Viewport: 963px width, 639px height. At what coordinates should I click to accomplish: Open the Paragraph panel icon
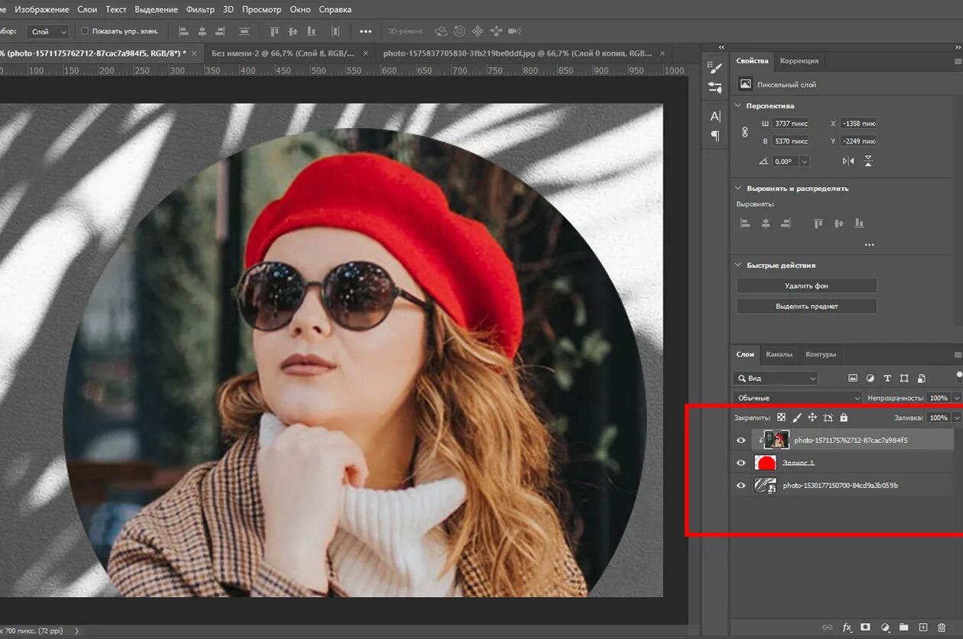715,135
